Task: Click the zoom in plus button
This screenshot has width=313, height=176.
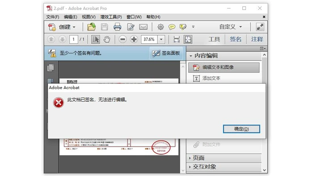Action: pyautogui.click(x=134, y=39)
